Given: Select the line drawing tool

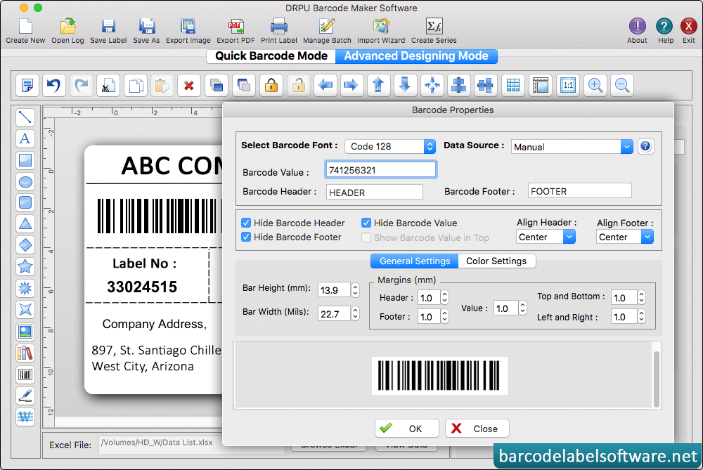Looking at the screenshot, I should 25,117.
